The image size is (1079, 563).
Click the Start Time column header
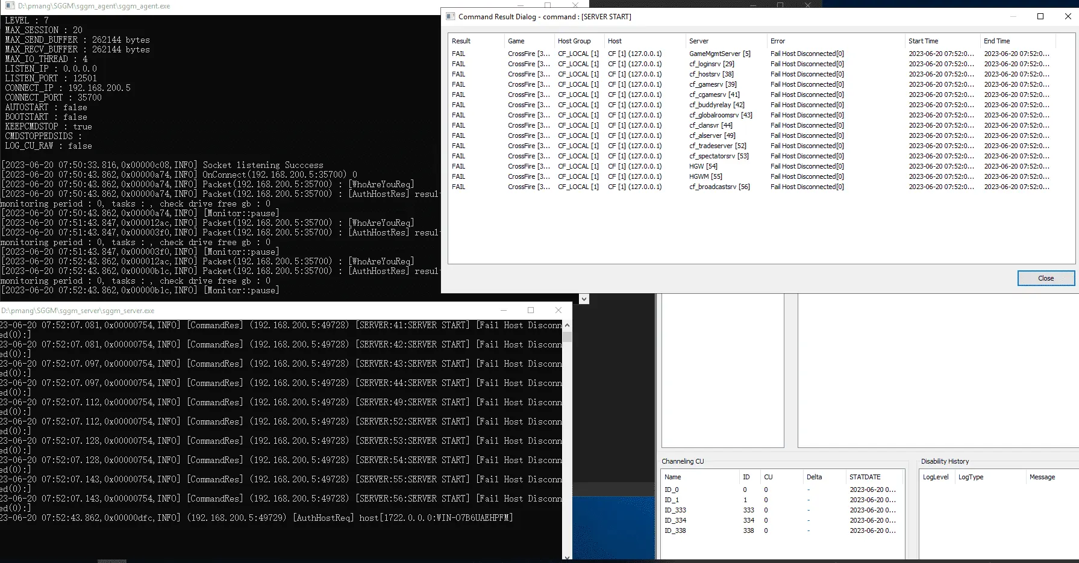tap(942, 41)
